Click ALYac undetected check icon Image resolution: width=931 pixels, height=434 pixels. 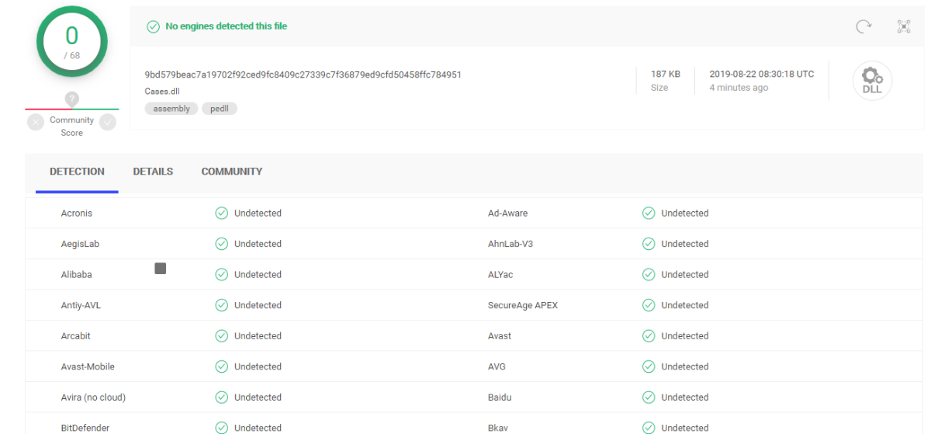coord(649,274)
